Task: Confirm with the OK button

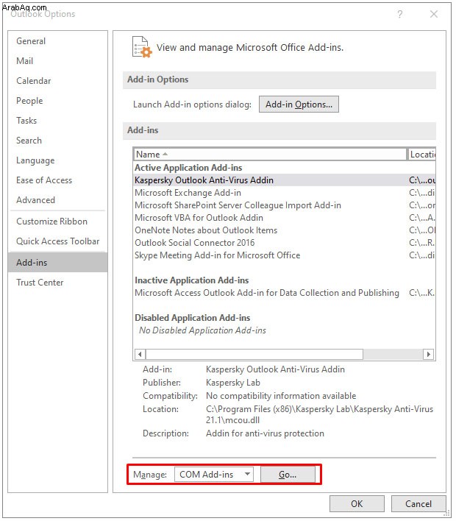Action: coord(357,504)
